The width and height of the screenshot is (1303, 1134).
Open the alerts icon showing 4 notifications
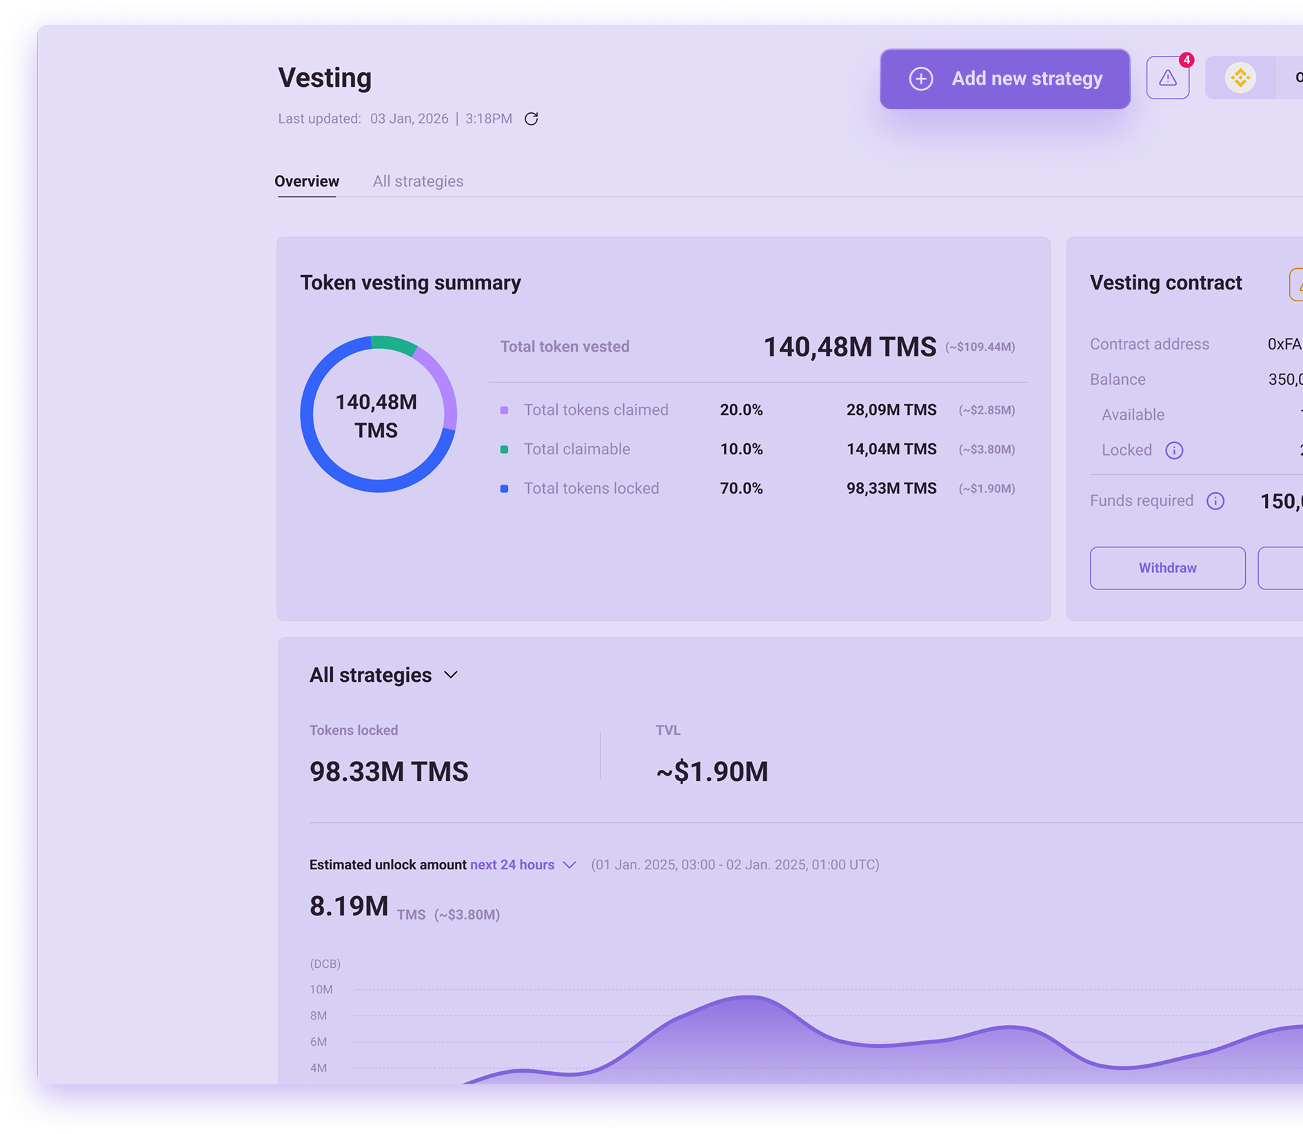click(1167, 78)
